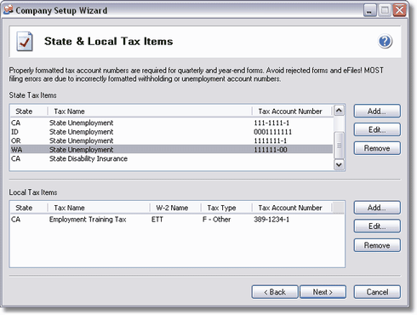
Task: Click Tax Account Number header in Local Tax Items
Action: pyautogui.click(x=292, y=208)
